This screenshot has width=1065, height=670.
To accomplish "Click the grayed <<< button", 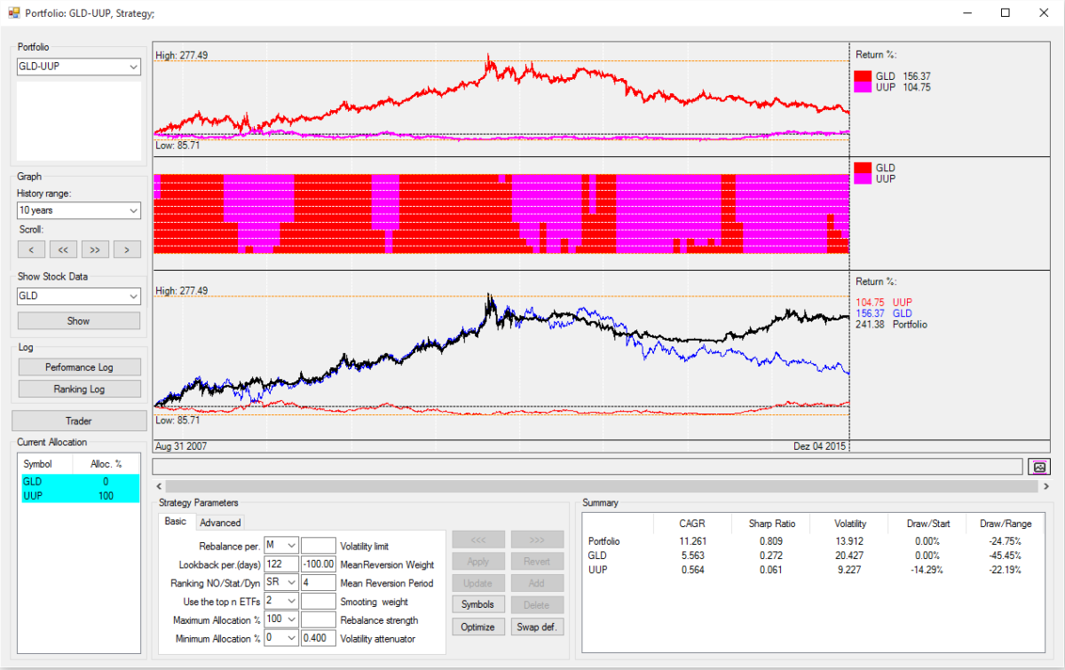I will (x=478, y=540).
